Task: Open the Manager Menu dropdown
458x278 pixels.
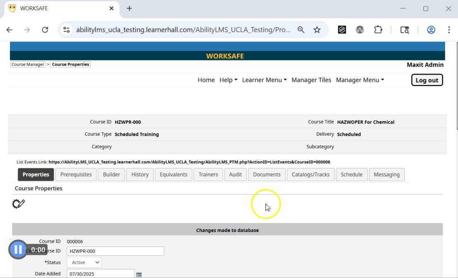Action: 359,80
